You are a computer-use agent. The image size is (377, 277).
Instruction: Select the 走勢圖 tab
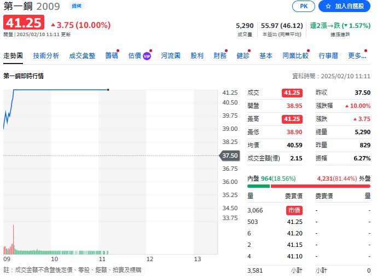(13, 56)
